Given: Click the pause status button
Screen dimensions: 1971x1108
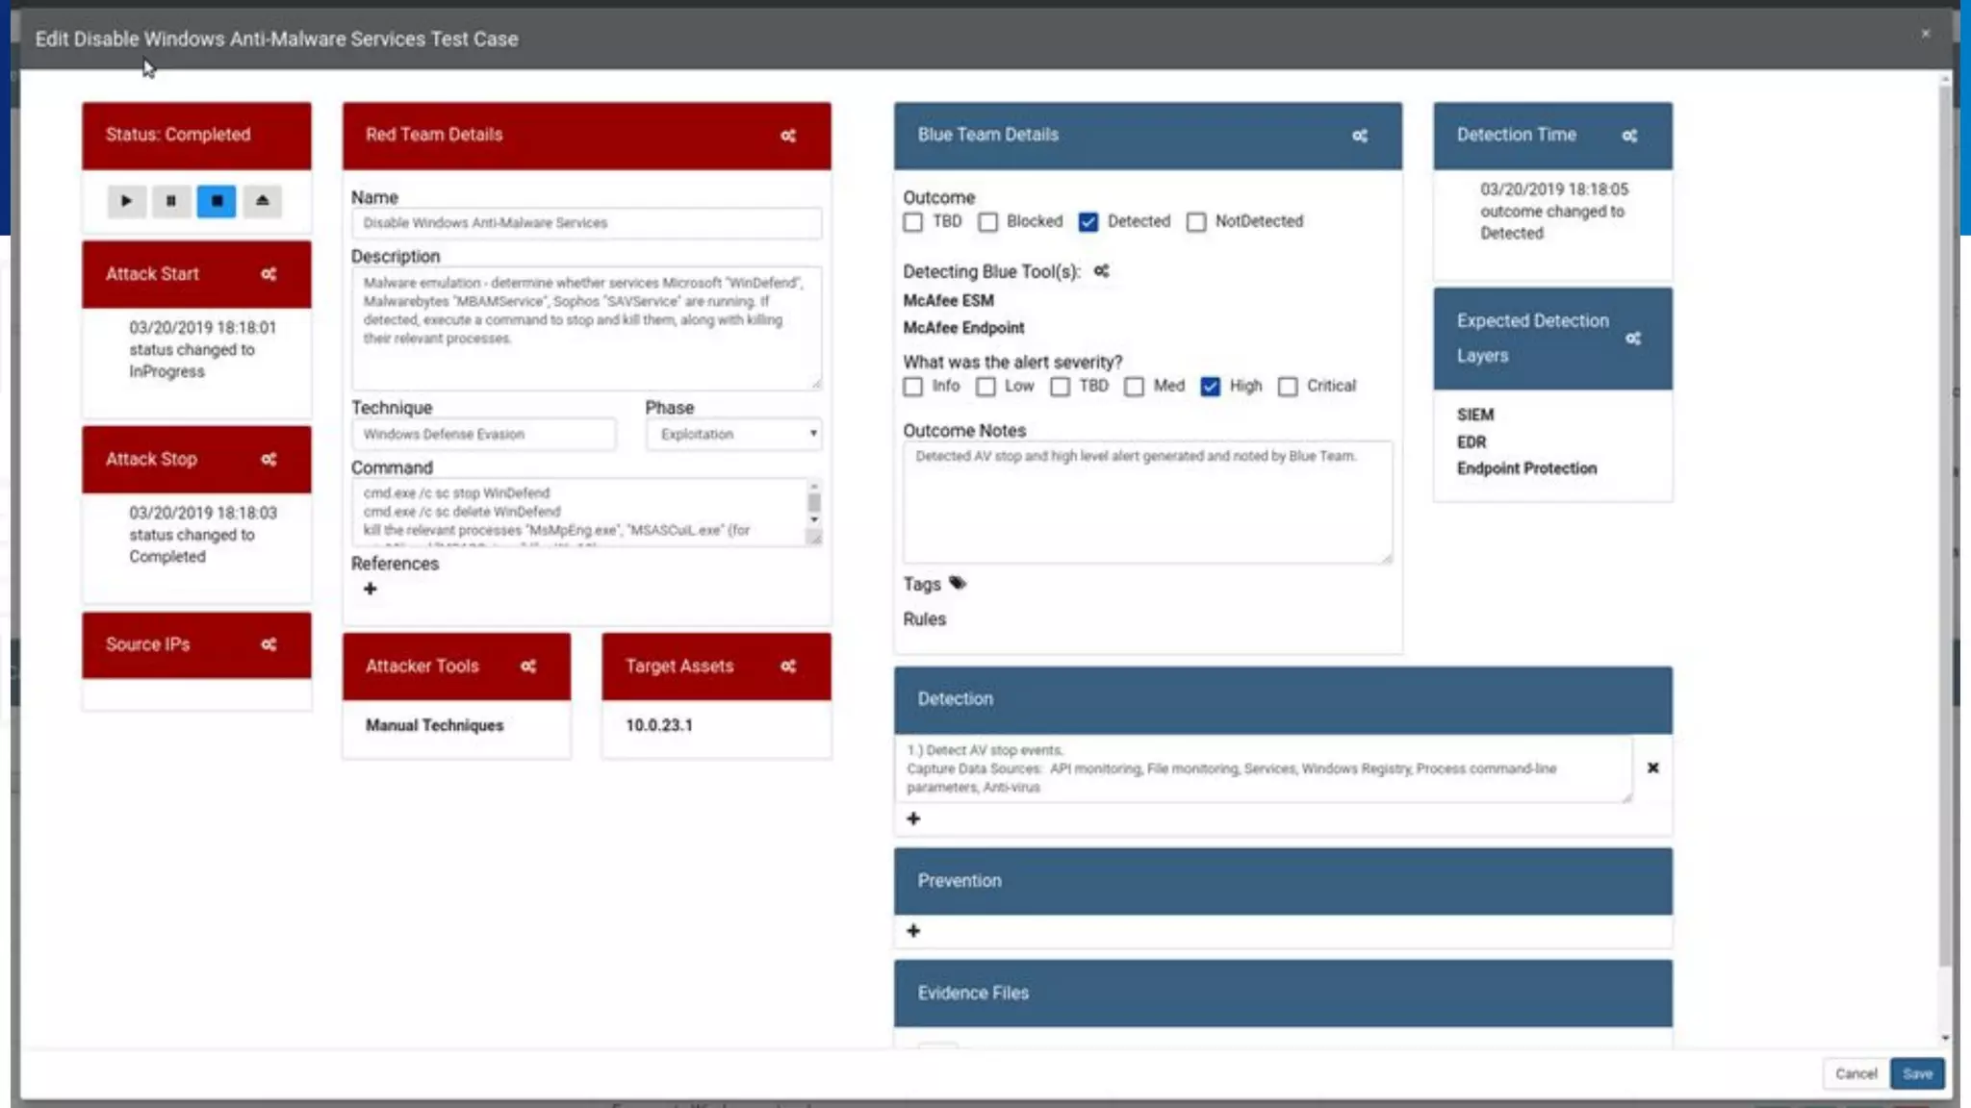Looking at the screenshot, I should (171, 201).
